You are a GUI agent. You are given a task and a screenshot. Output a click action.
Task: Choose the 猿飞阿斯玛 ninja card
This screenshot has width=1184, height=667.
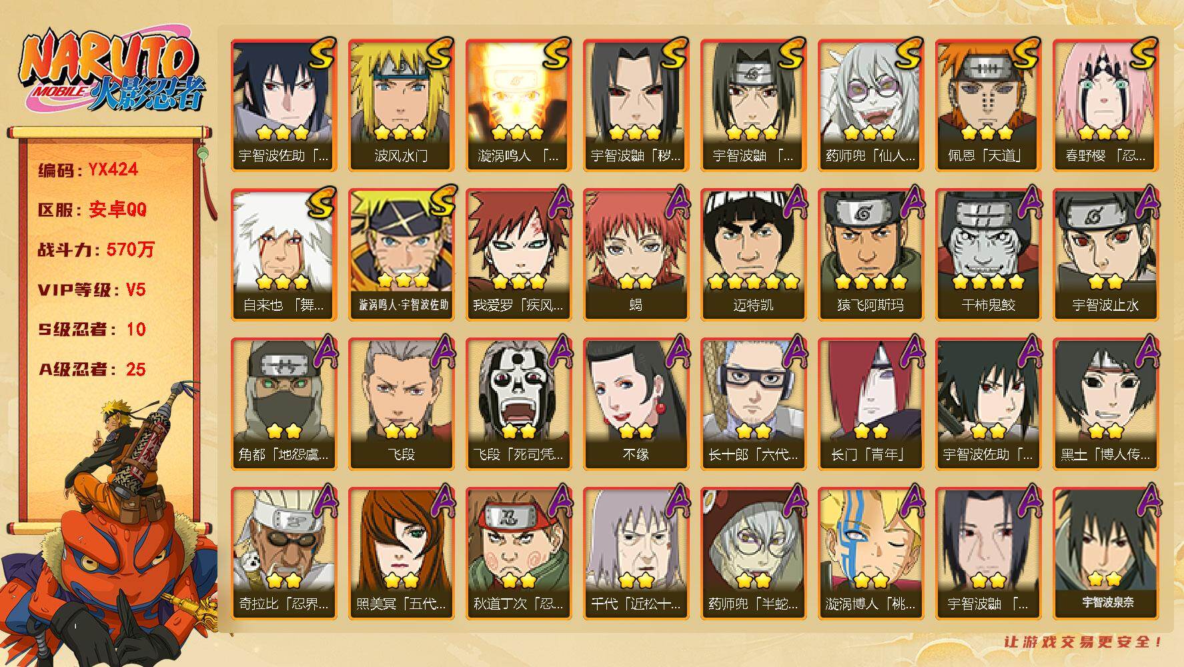[x=870, y=255]
